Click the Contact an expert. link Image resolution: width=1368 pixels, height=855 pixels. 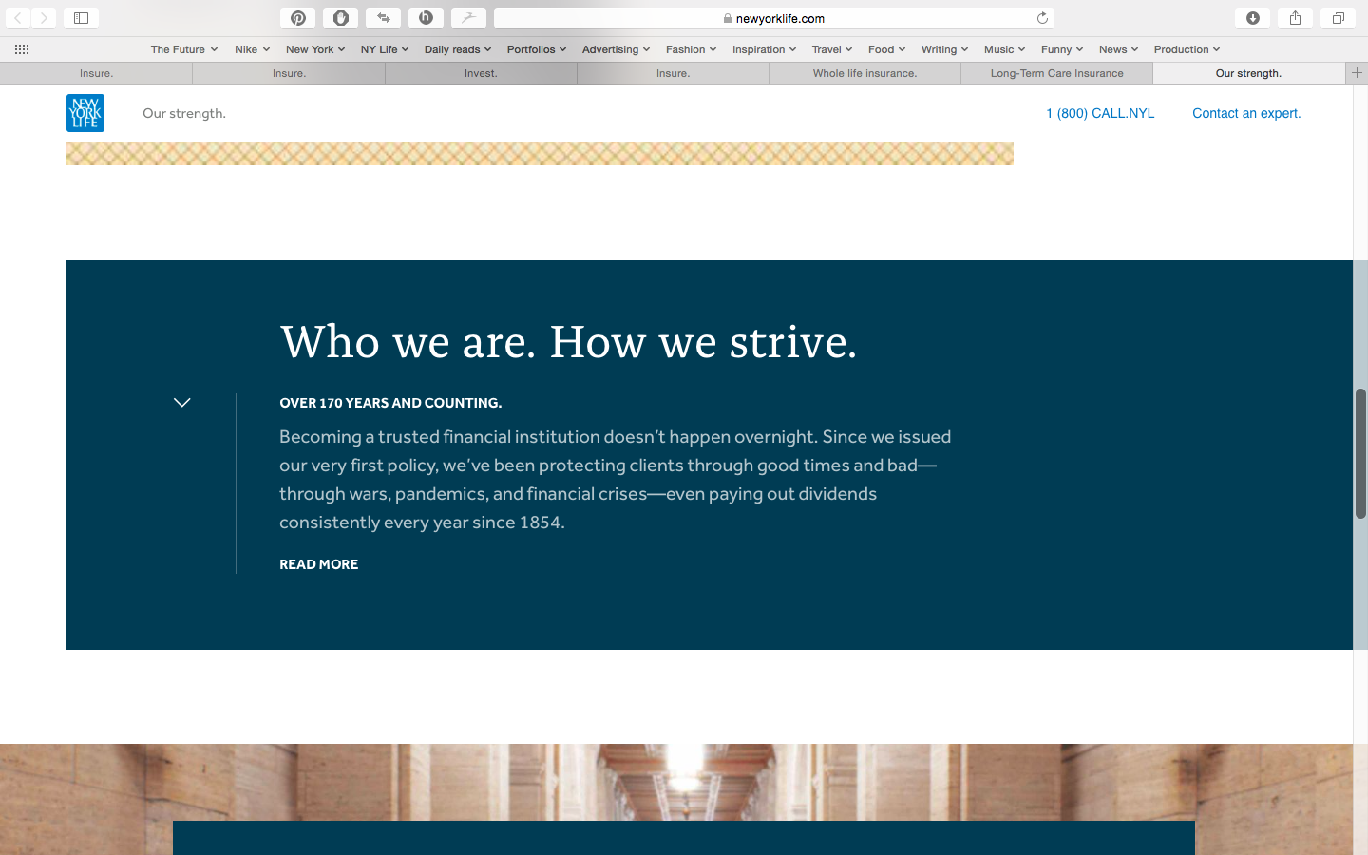pos(1246,113)
